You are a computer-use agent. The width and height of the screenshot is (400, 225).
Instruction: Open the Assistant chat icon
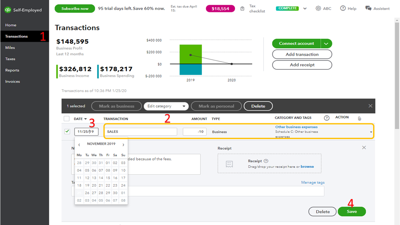368,8
